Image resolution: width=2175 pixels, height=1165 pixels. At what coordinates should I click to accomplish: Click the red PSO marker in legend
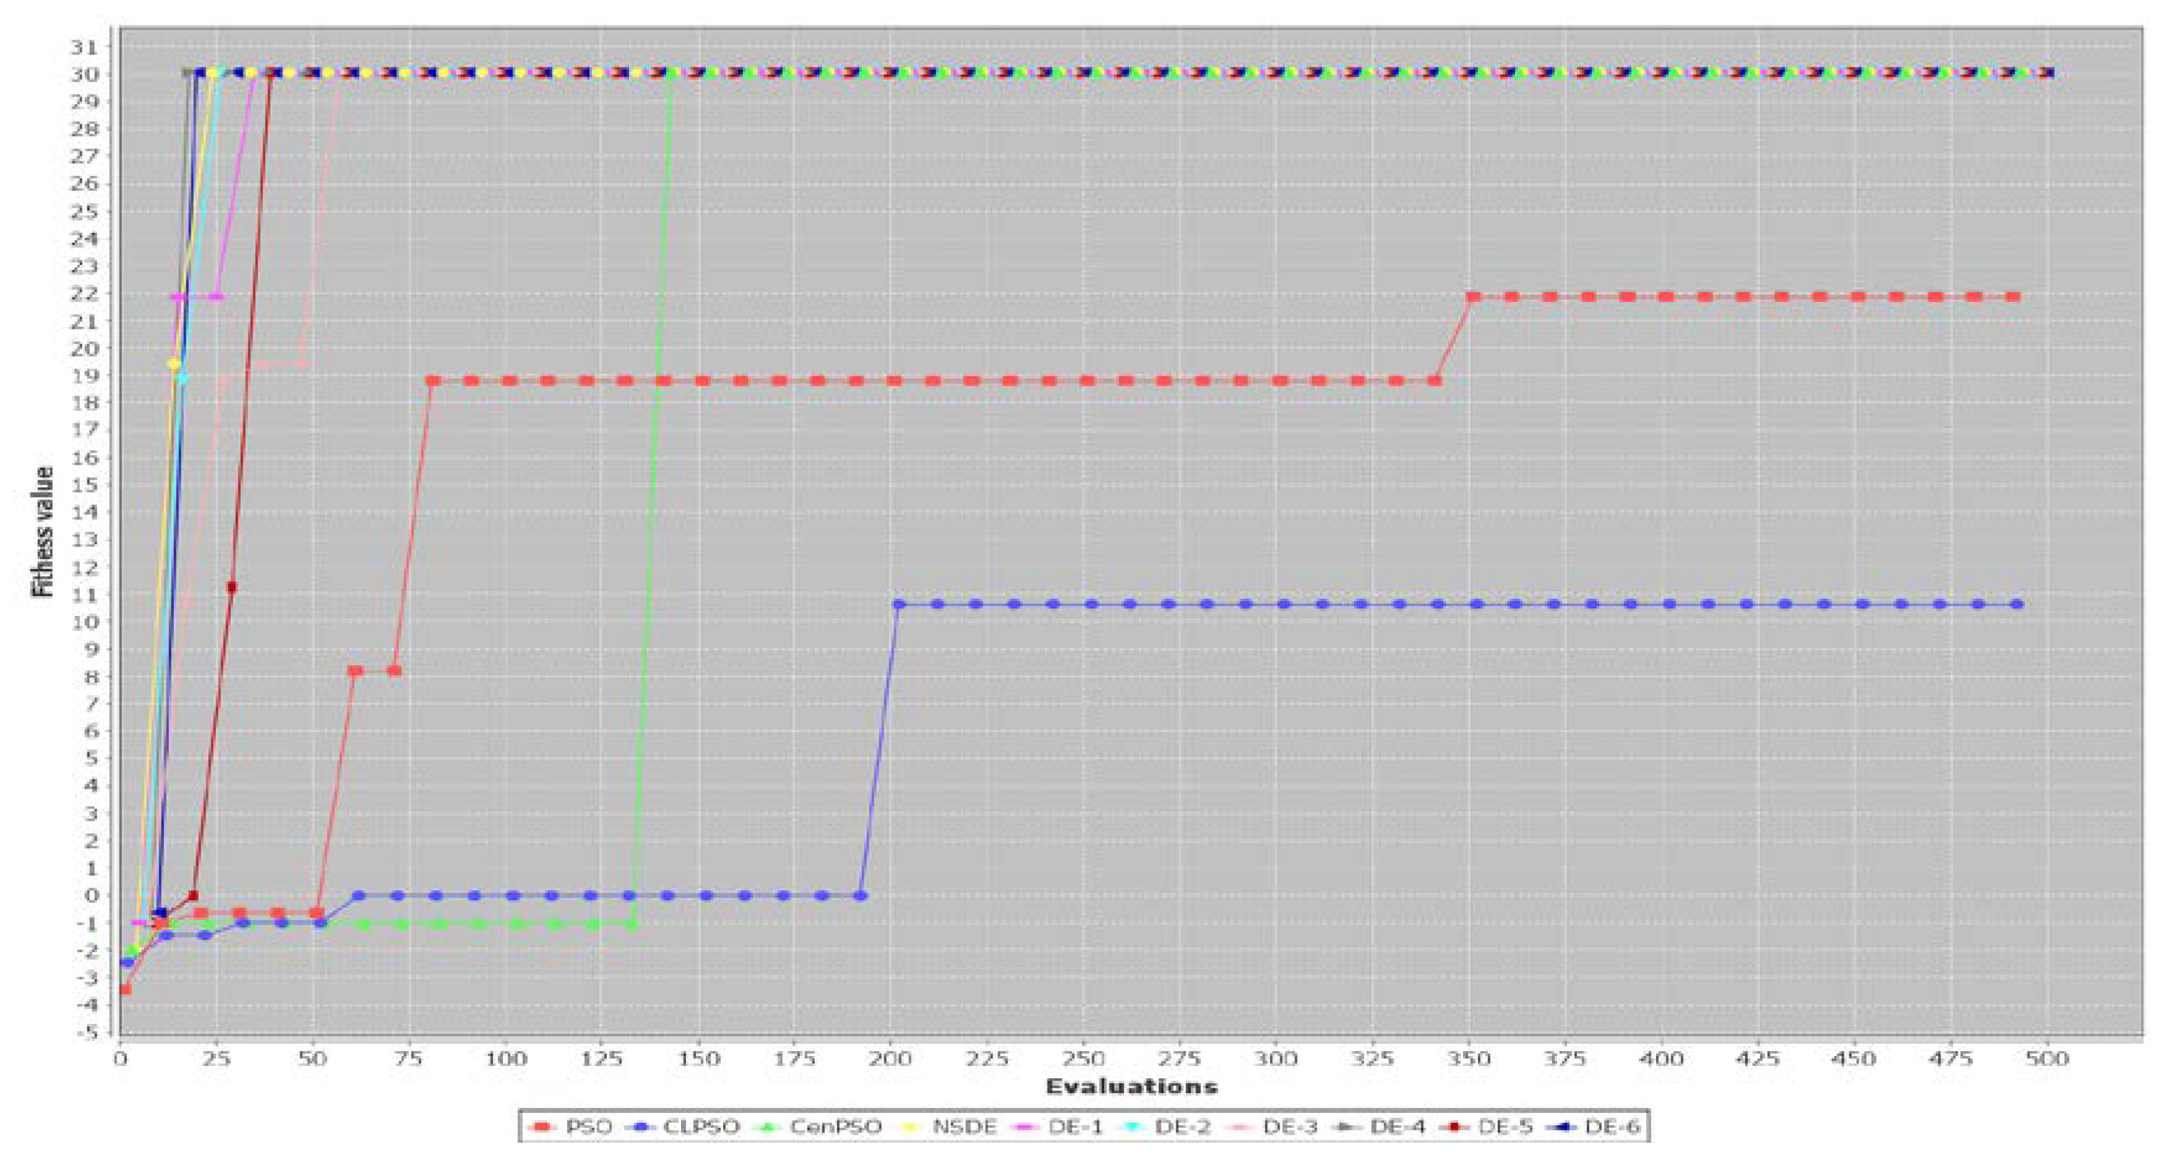[543, 1126]
